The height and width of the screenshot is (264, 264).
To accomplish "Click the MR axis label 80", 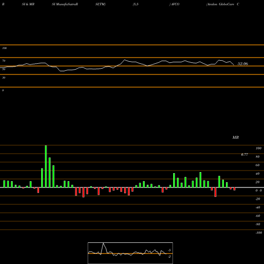I will pos(258,157).
